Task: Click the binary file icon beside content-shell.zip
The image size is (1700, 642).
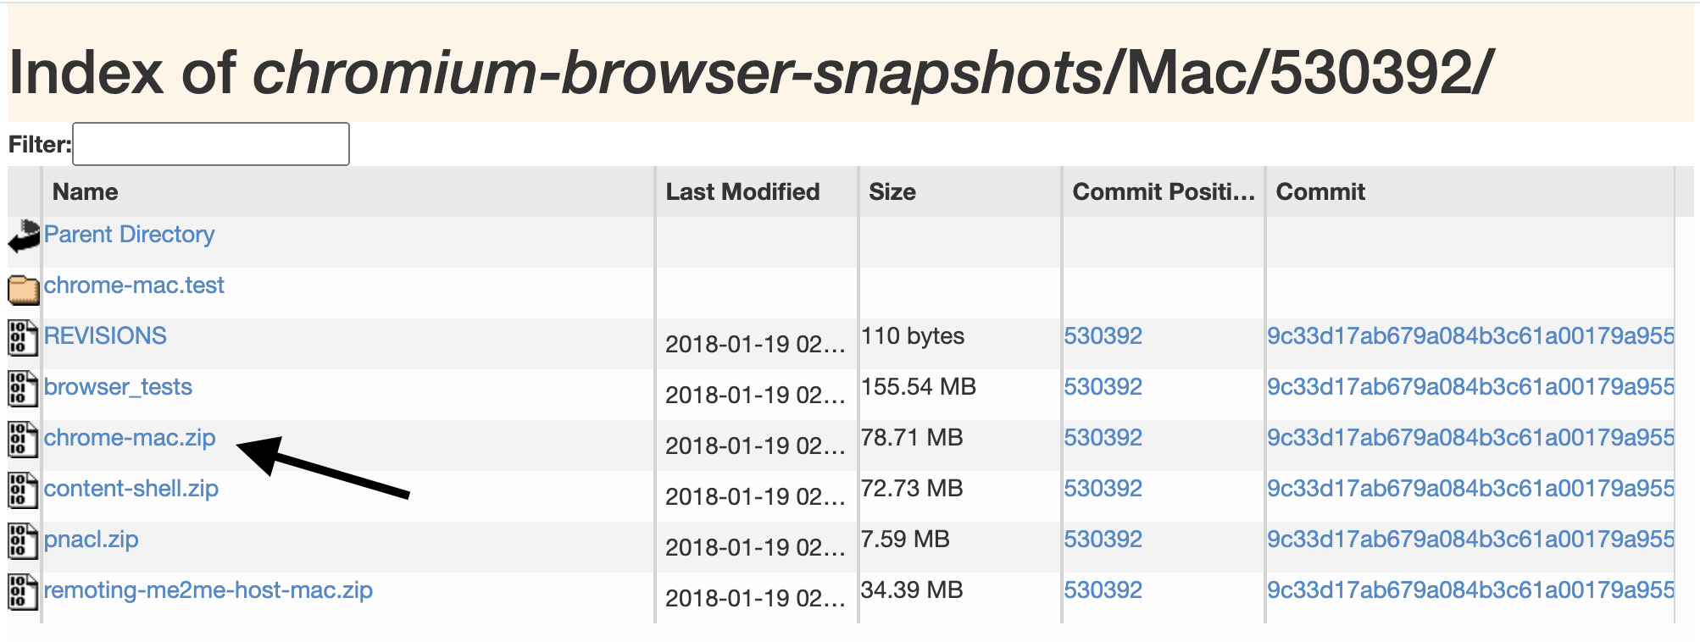Action: [x=23, y=490]
